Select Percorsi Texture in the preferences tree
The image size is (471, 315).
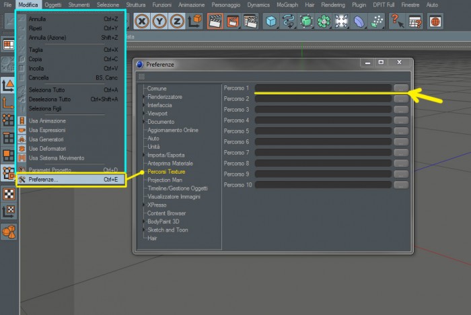tap(166, 172)
